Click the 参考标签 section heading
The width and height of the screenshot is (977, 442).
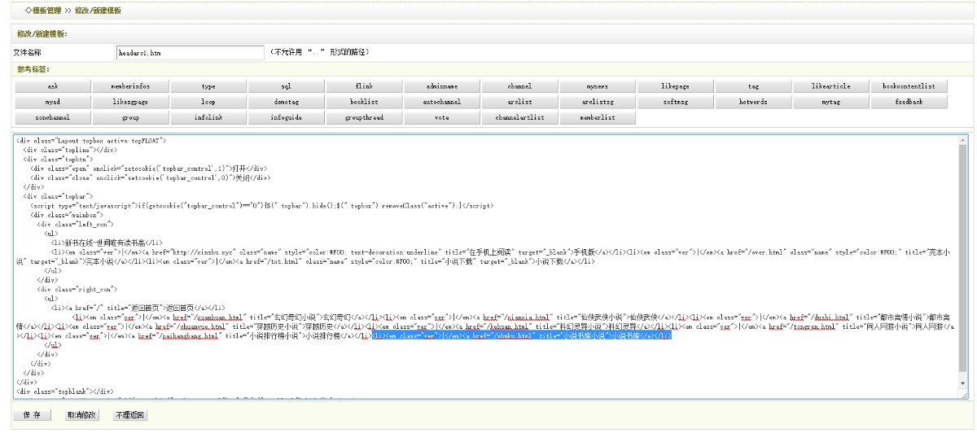click(33, 69)
